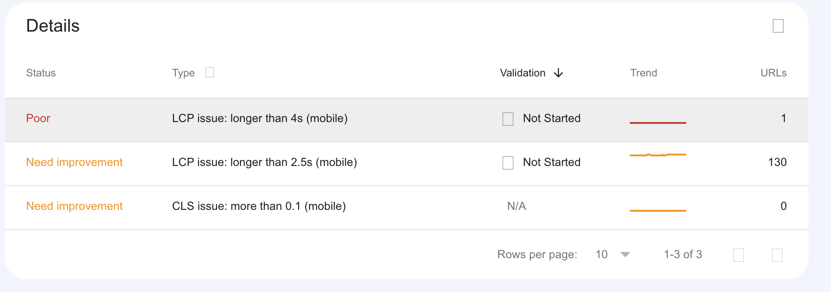Open LCP issue longer than 4s entry
This screenshot has height=292, width=831.
coord(260,119)
